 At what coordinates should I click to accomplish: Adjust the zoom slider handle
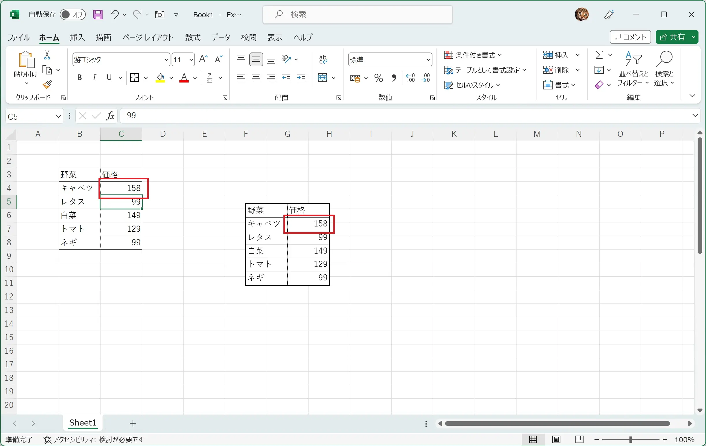630,440
